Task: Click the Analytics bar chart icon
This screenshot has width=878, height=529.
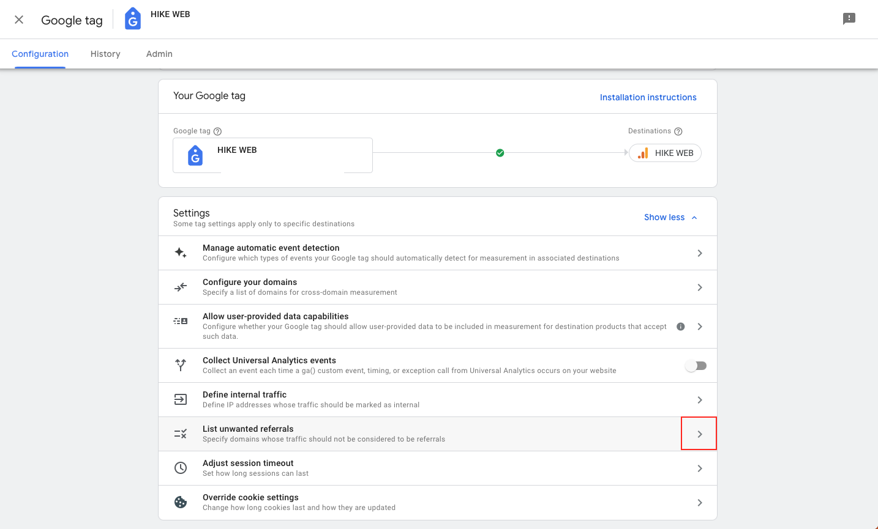Action: click(643, 153)
